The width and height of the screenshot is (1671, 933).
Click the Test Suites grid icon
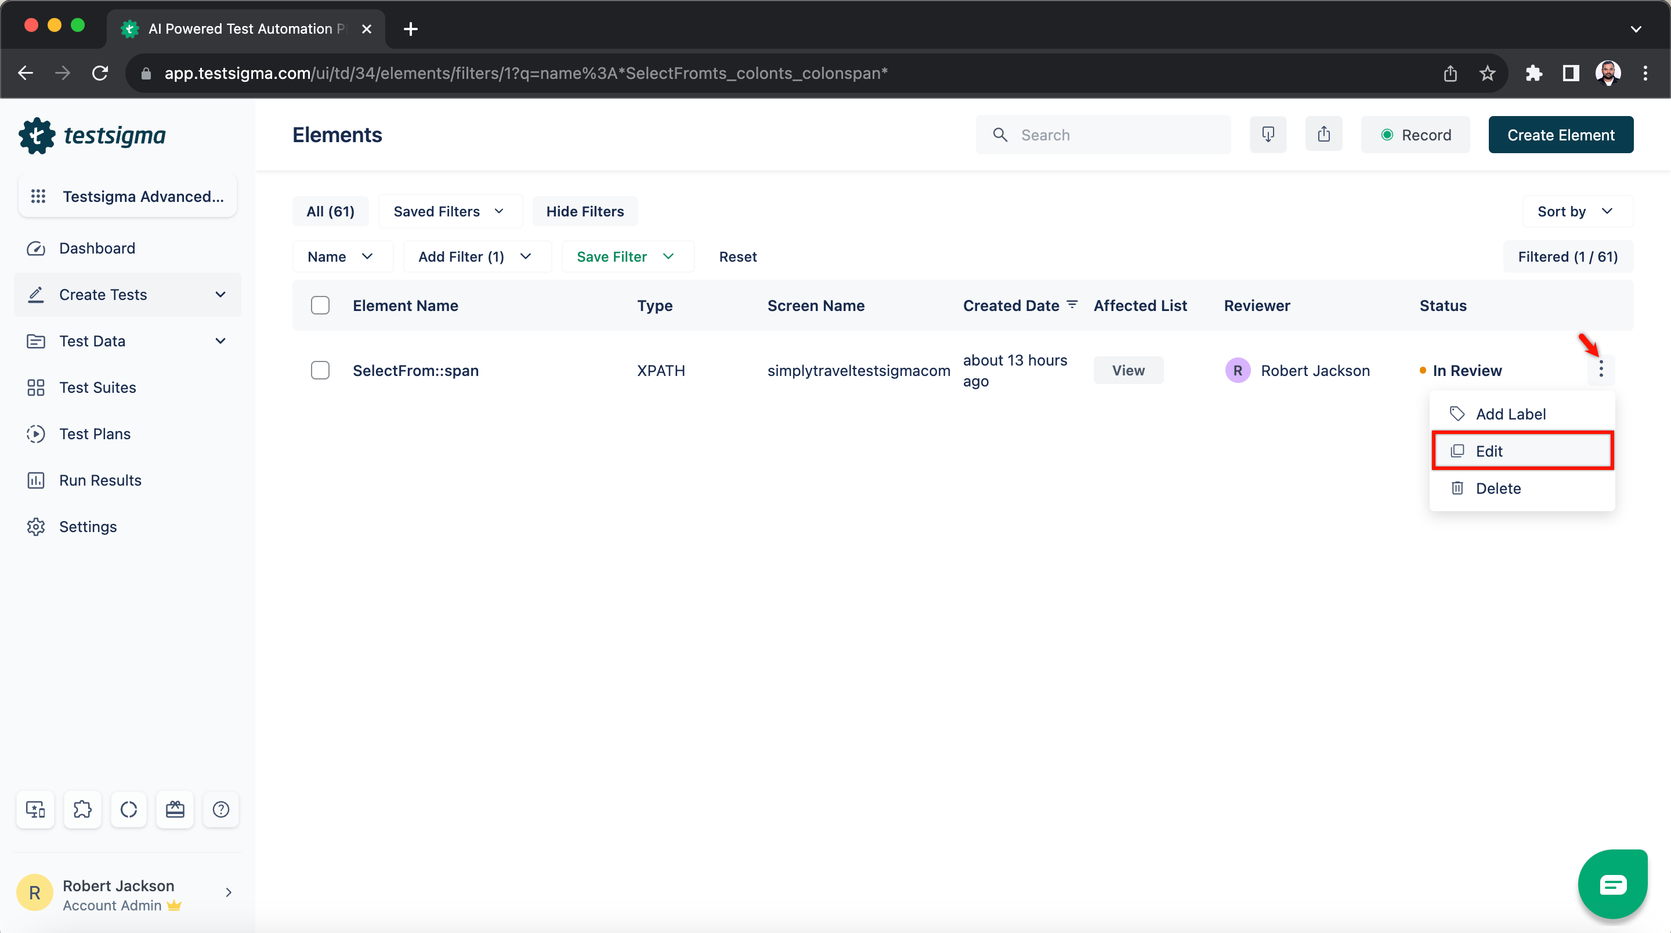[35, 388]
